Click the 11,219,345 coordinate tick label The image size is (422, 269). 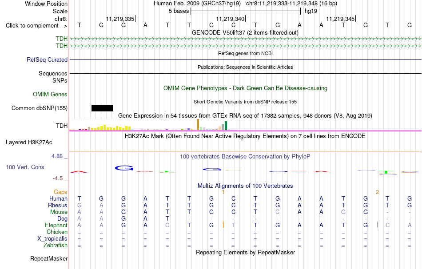click(340, 19)
